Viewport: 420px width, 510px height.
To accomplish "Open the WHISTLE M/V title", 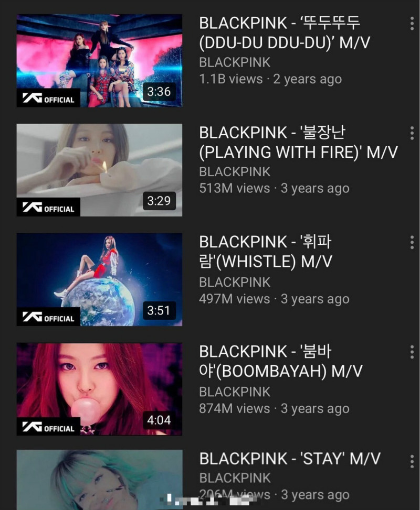I will coord(266,252).
